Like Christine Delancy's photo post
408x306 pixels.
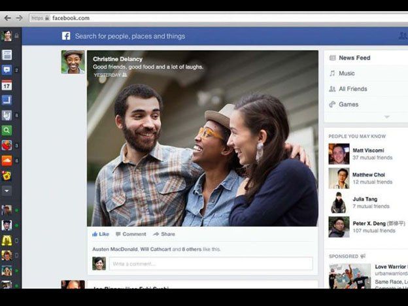(101, 234)
